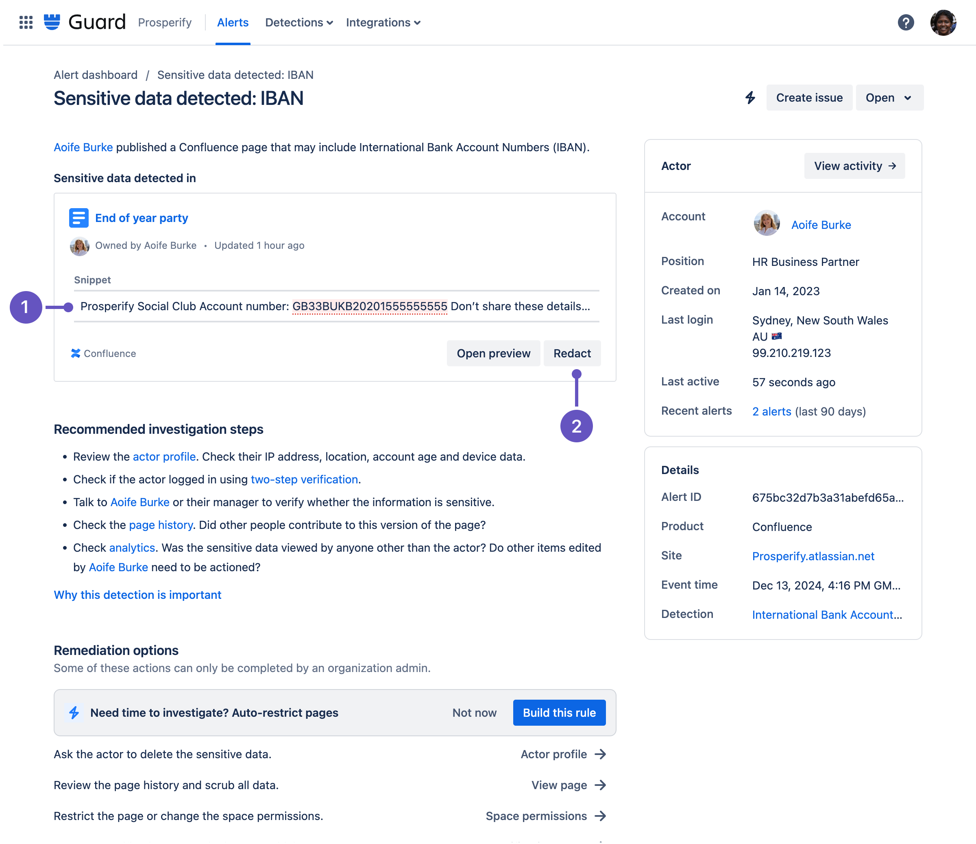
Task: Select the Prosperify breadcrumb menu item
Action: tap(164, 22)
